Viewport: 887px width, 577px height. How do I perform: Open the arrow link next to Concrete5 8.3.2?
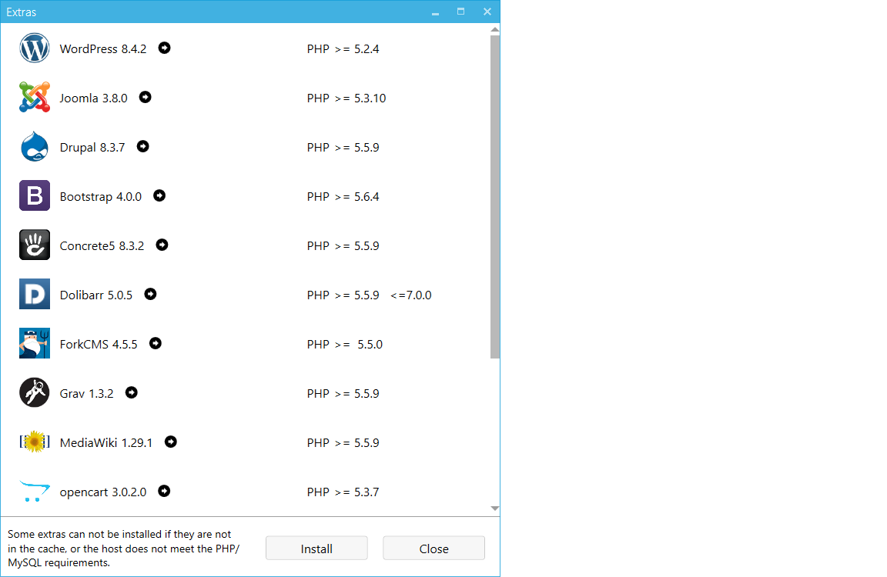[x=162, y=245]
